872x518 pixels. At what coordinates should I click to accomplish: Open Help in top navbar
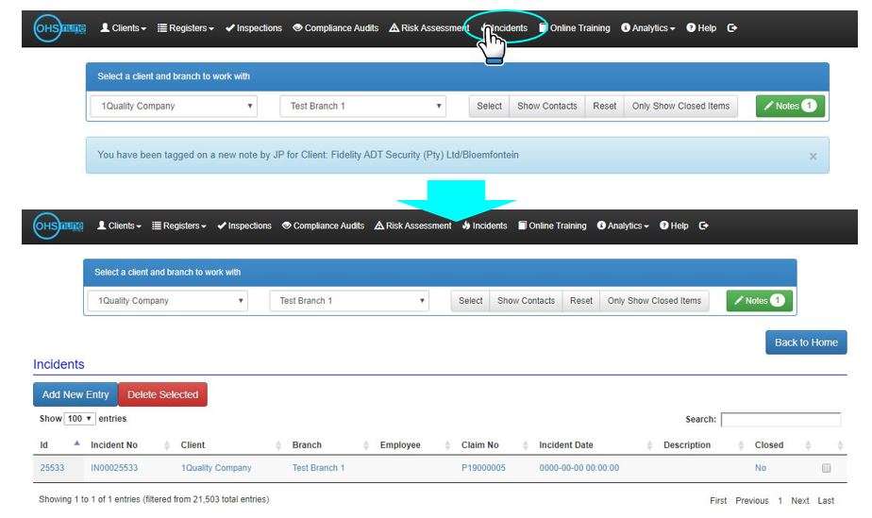[x=701, y=27]
